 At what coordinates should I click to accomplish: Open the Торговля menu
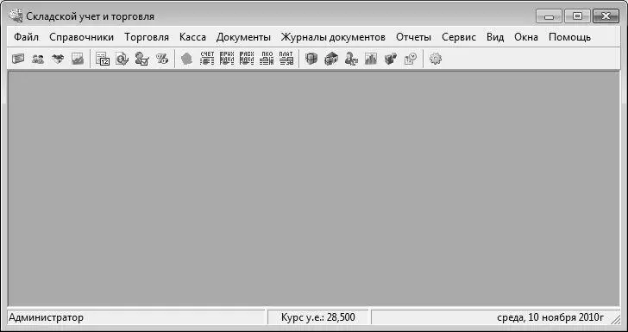coord(147,37)
